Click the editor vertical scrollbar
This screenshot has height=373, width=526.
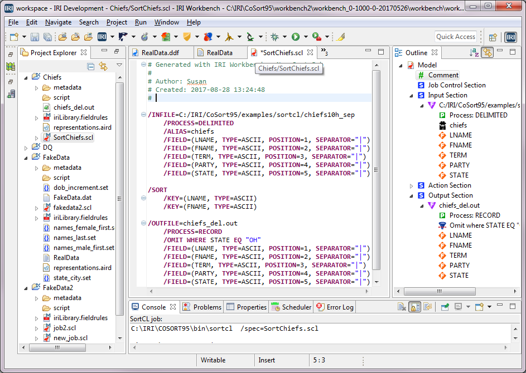[x=377, y=170]
